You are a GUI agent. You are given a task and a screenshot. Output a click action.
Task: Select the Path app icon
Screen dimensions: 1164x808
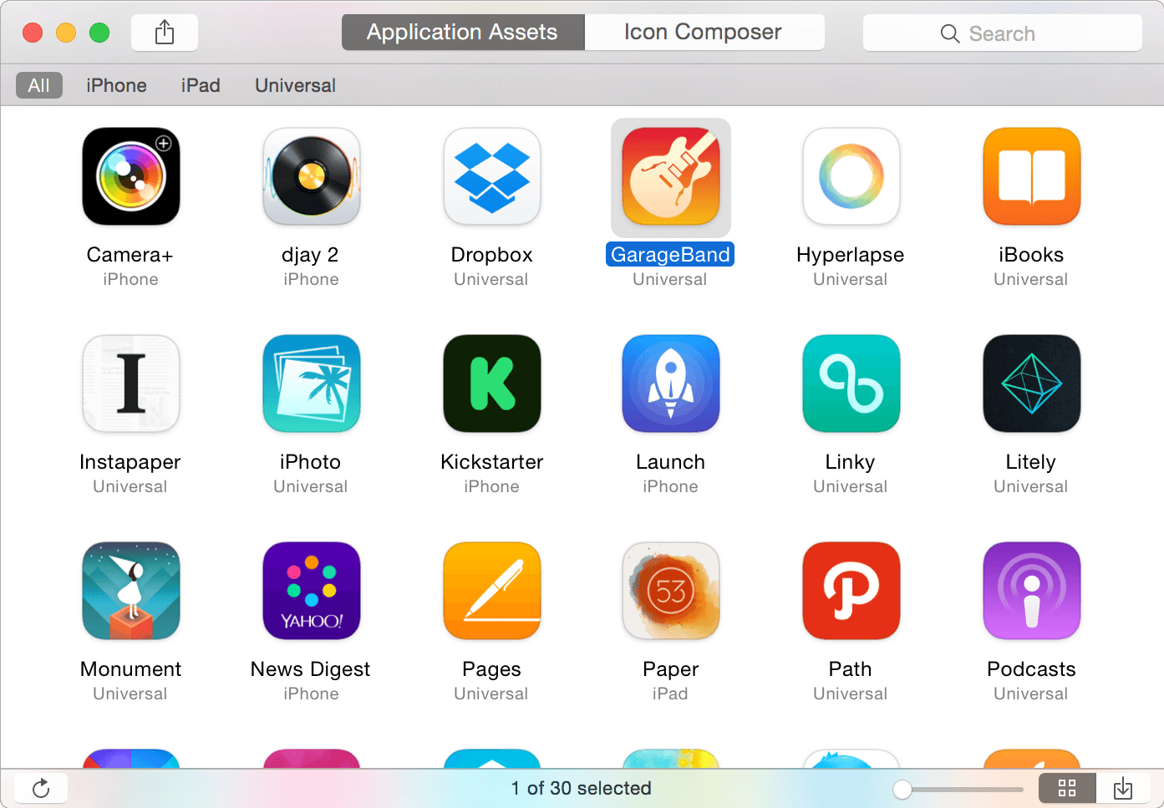(851, 591)
